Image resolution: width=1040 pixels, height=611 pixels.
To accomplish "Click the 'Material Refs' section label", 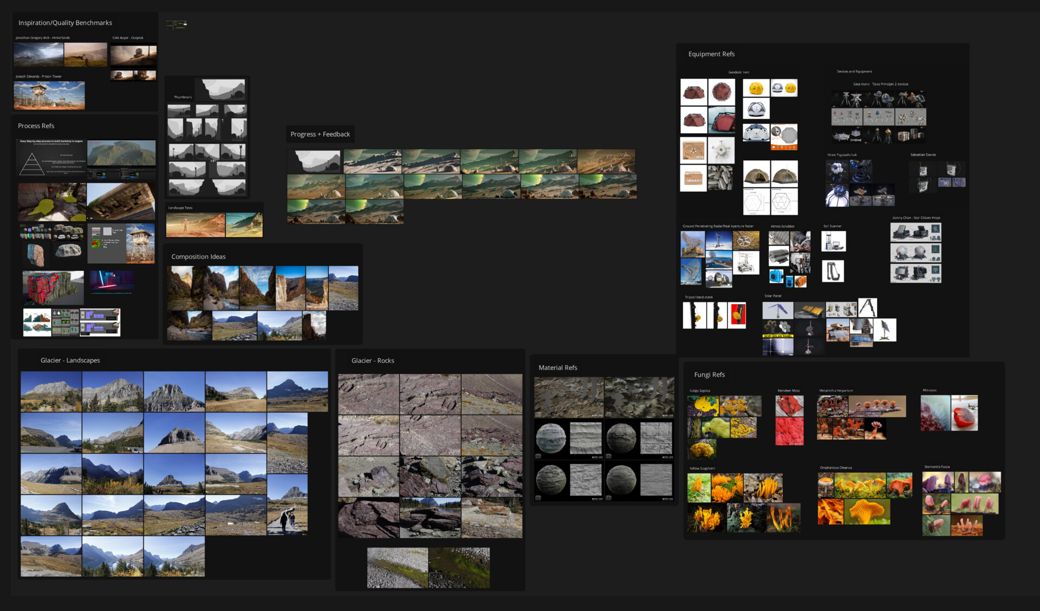I will [x=557, y=368].
